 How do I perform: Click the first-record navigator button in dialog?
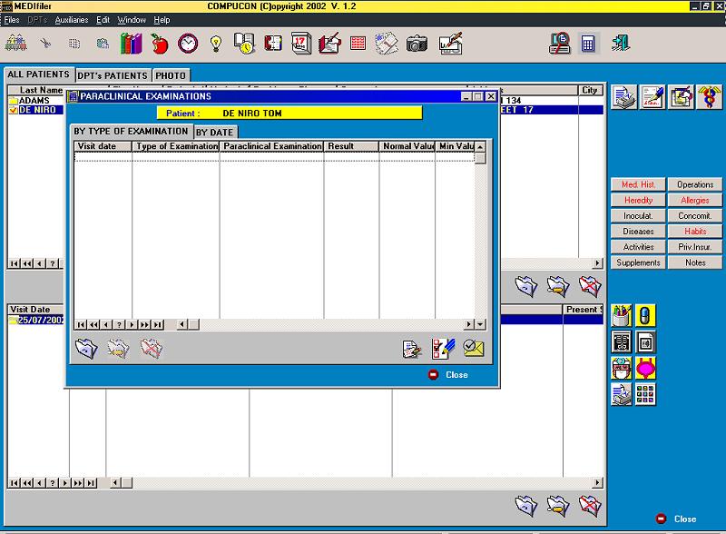pos(81,324)
